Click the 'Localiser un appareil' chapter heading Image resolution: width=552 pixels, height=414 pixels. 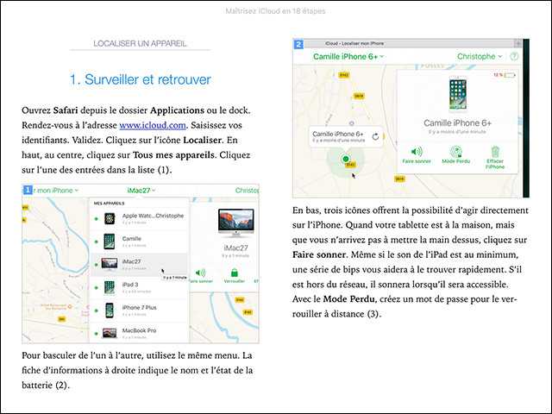click(x=140, y=44)
